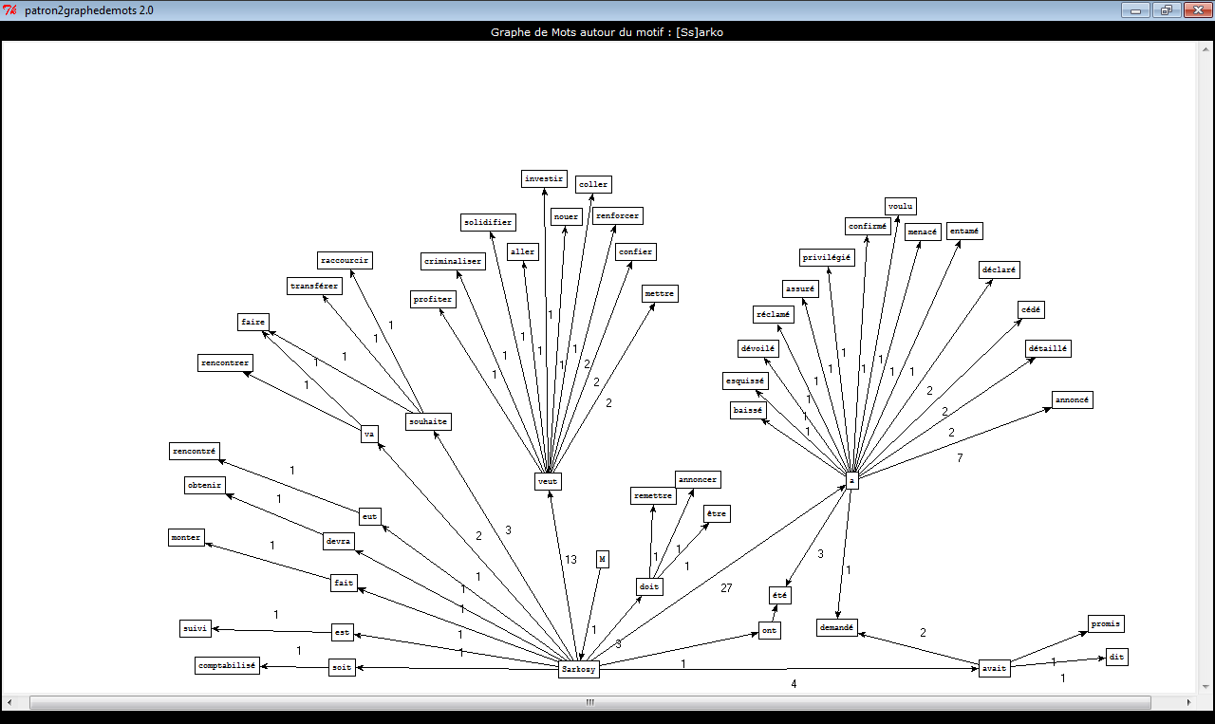Select the 'profiter' node
Viewport: 1215px width, 724px height.
(x=433, y=299)
